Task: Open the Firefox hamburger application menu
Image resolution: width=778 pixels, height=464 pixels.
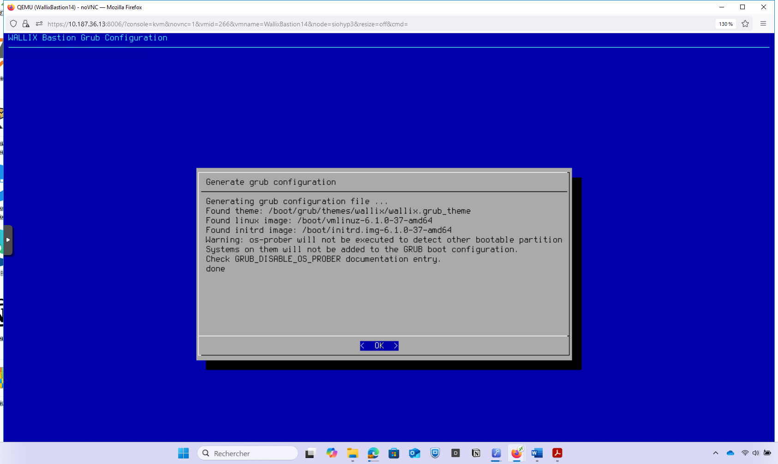Action: click(763, 24)
